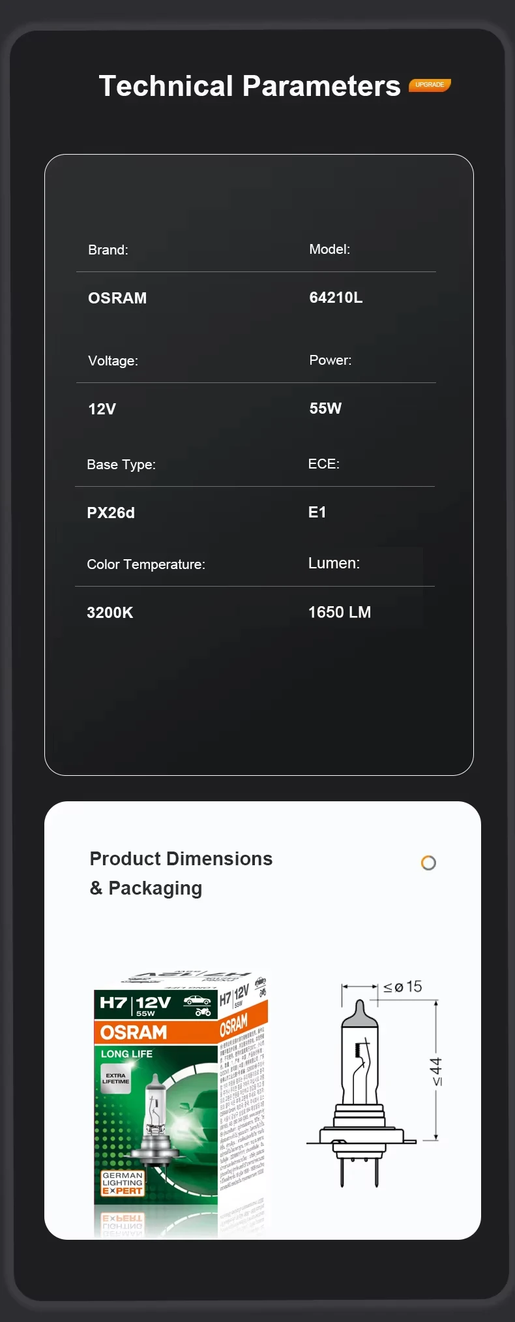Click the orange UPGRADE badge
515x1322 pixels.
point(430,85)
